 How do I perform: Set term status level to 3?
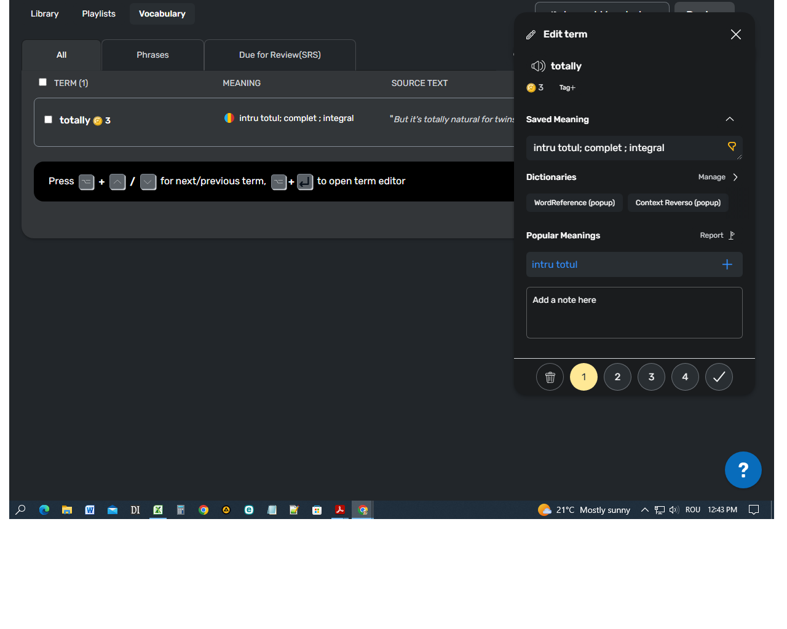tap(651, 377)
